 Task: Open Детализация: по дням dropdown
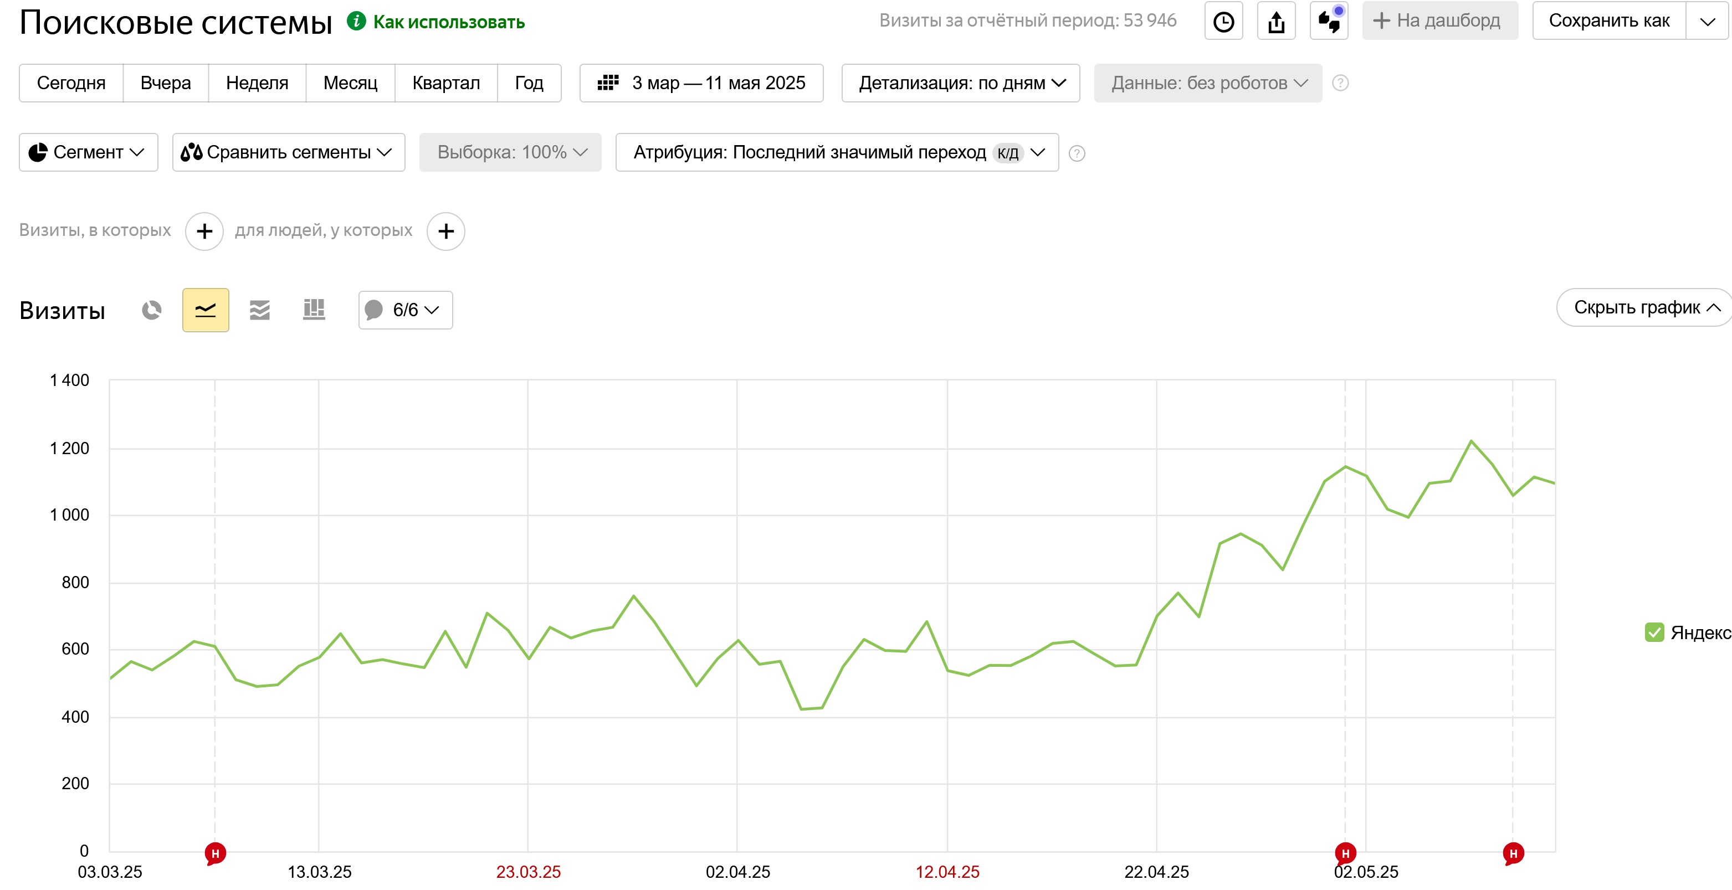[x=961, y=84]
